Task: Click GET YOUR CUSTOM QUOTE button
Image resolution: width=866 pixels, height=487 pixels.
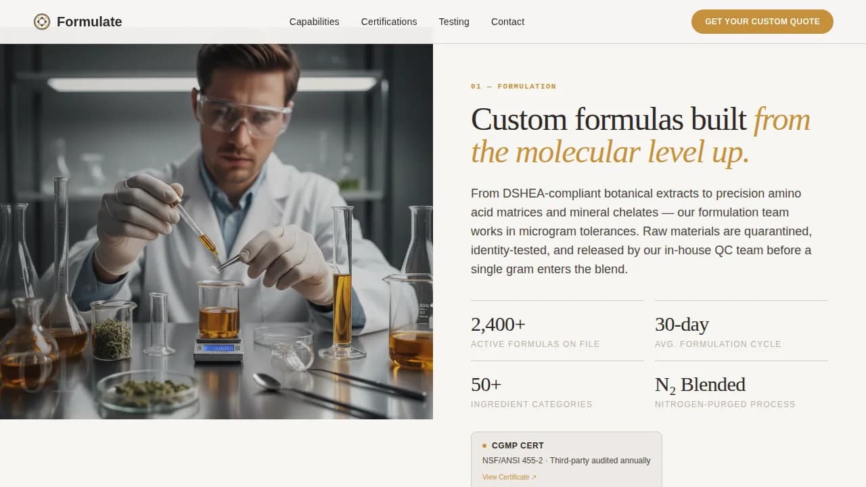Action: coord(762,22)
